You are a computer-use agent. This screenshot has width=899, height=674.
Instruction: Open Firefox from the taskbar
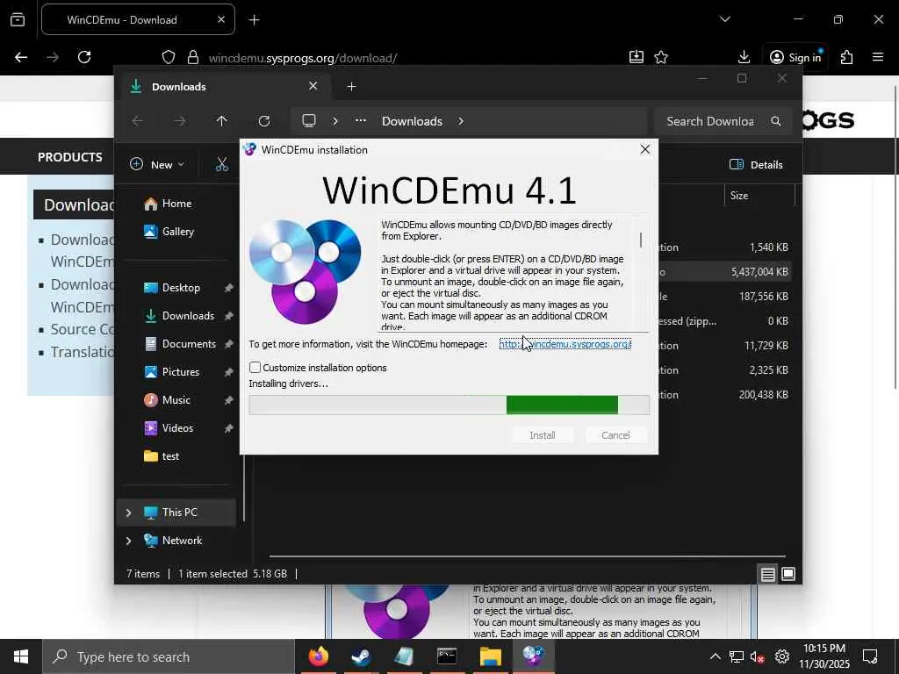click(x=319, y=656)
